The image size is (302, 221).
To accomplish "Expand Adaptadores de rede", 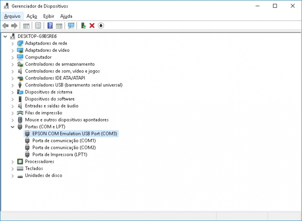I will pos(13,44).
